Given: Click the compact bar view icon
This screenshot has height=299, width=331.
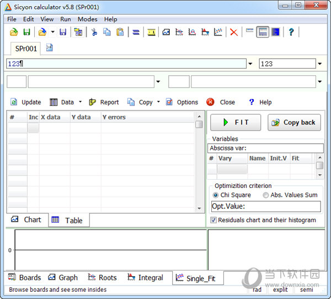Looking at the screenshot, I should pos(249,30).
